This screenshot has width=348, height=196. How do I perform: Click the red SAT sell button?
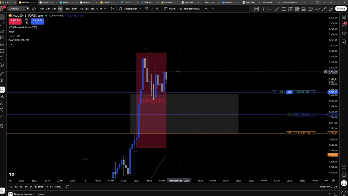tap(15, 21)
